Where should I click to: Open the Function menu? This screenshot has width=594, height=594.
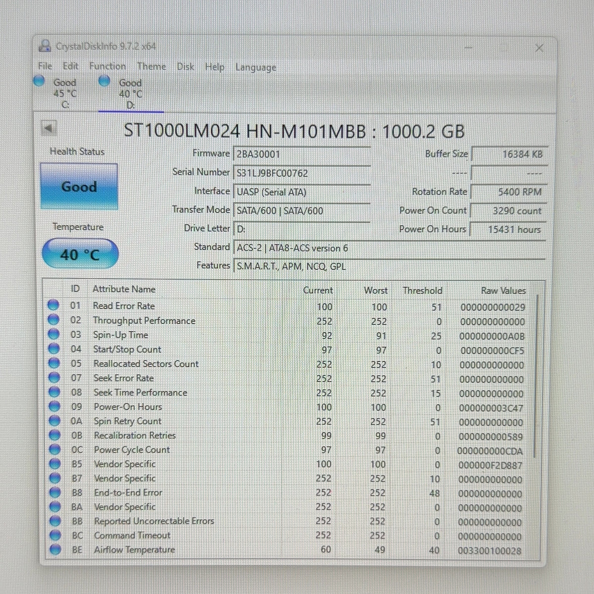tap(107, 66)
